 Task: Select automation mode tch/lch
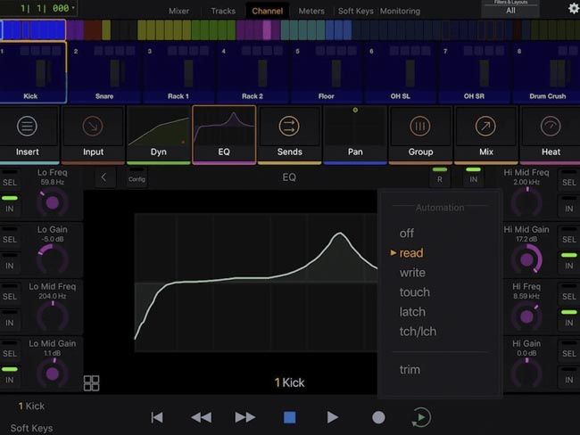tap(418, 332)
